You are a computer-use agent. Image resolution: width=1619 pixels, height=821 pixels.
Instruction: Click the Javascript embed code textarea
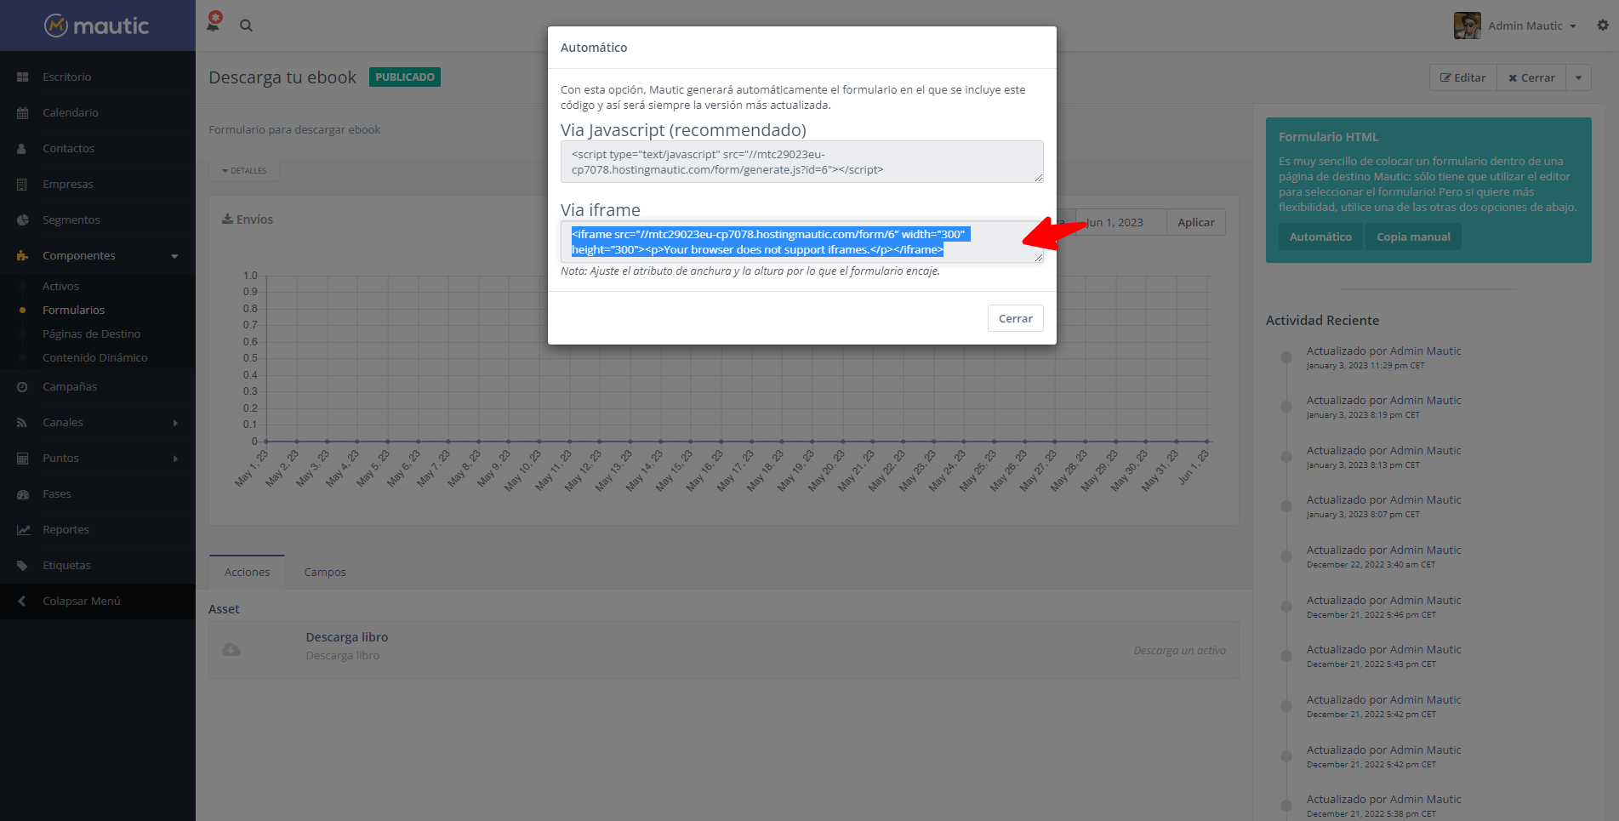802,162
